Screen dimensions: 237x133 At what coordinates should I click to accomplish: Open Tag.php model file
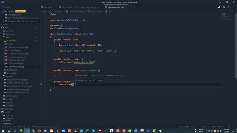8,103
